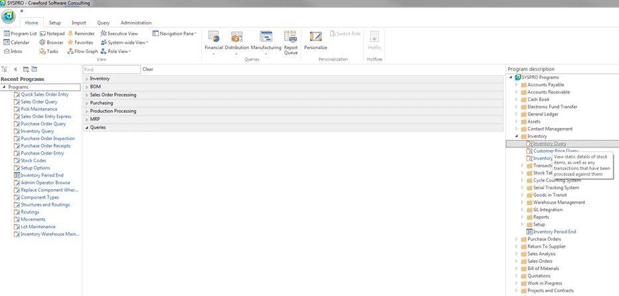Open the Report Queue
Screen dimensions: 619x296
[x=290, y=42]
